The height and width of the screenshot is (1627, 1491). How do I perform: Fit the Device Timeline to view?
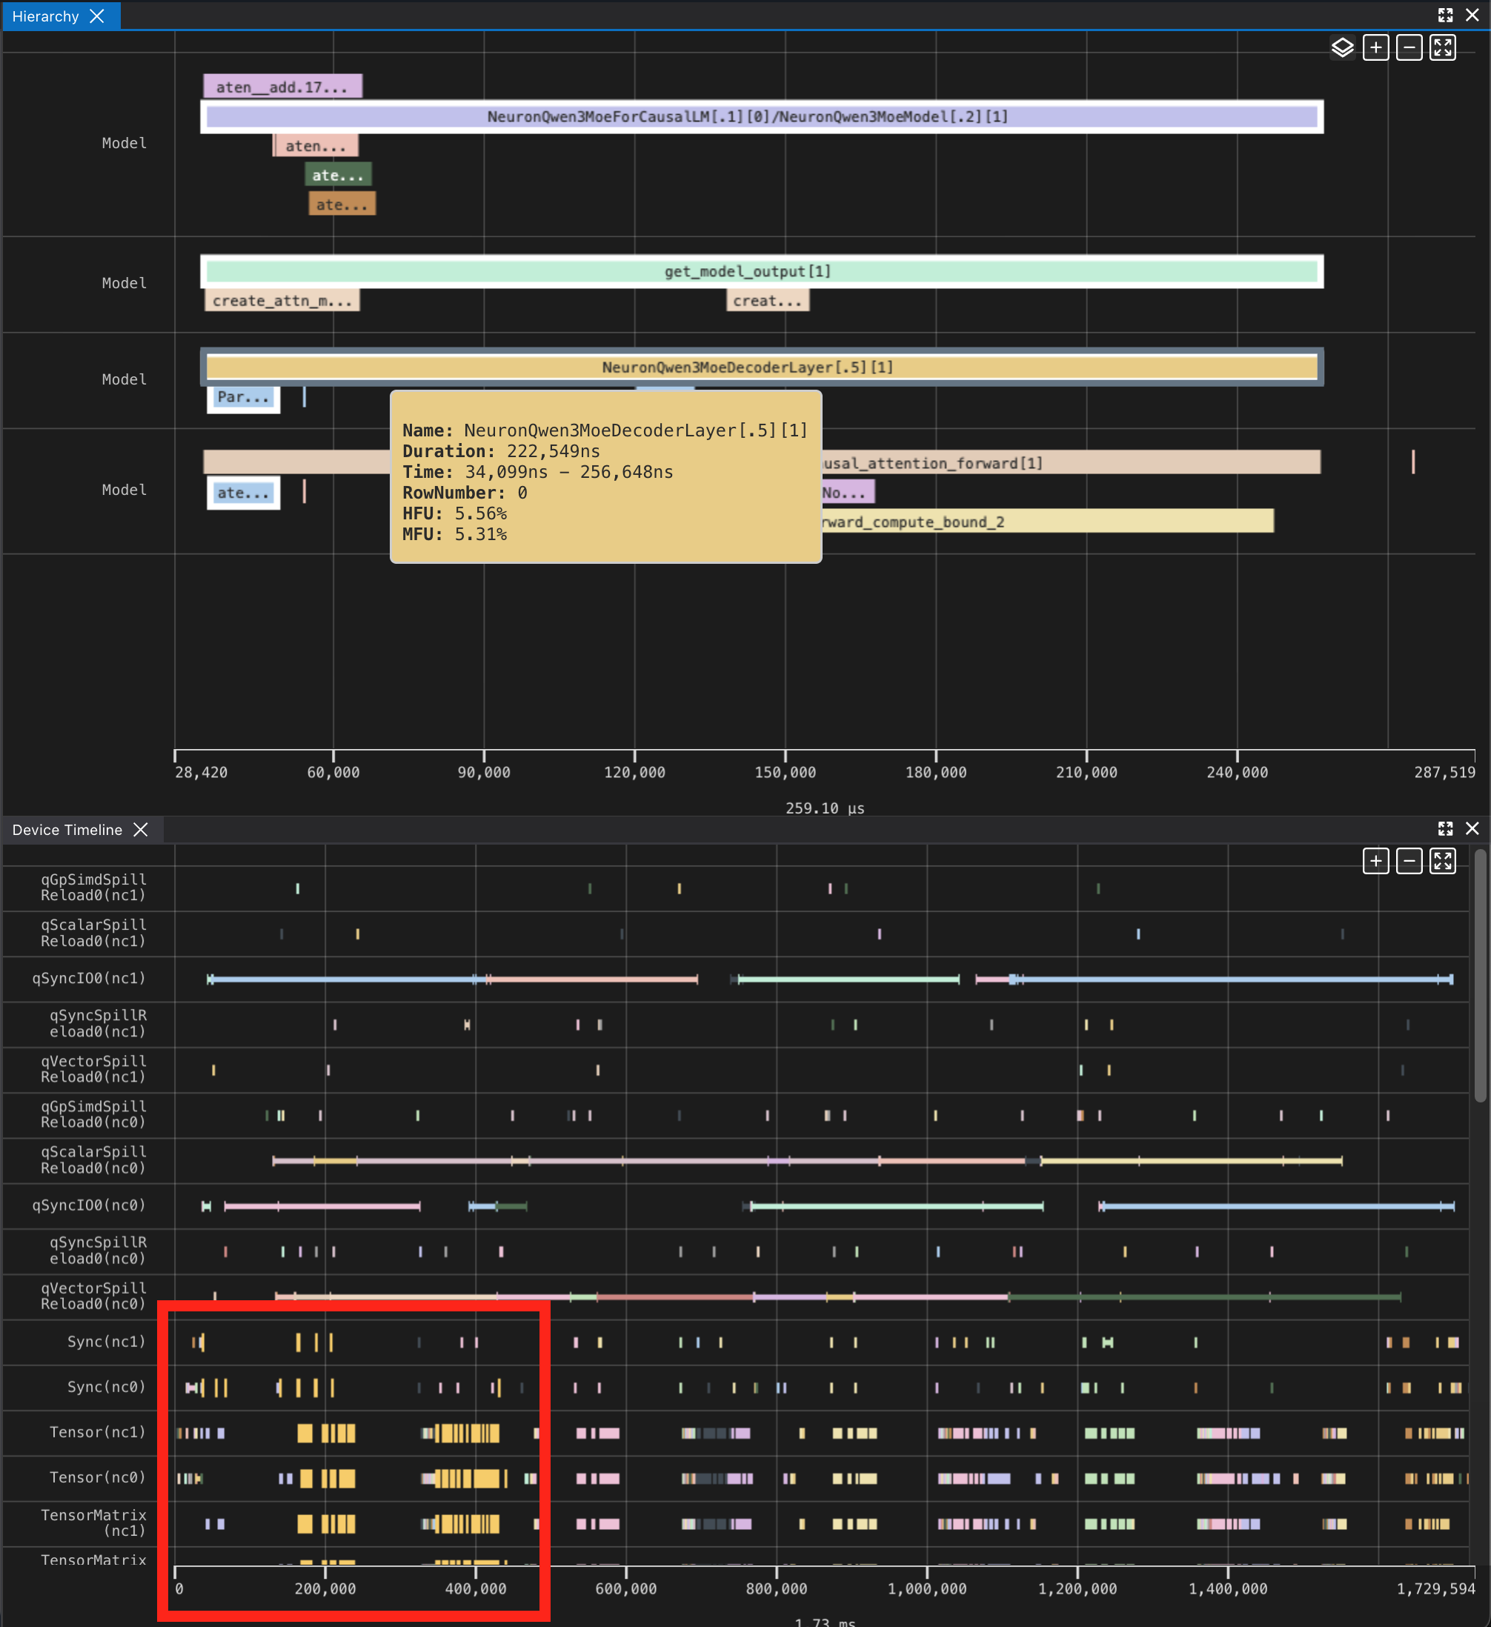pos(1444,861)
